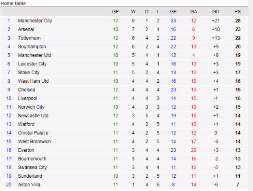
Task: Select Tottenham in the home table
Action: [x=29, y=38]
